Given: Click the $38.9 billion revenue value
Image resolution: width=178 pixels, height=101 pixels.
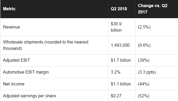Looking at the screenshot, I should point(116,27).
